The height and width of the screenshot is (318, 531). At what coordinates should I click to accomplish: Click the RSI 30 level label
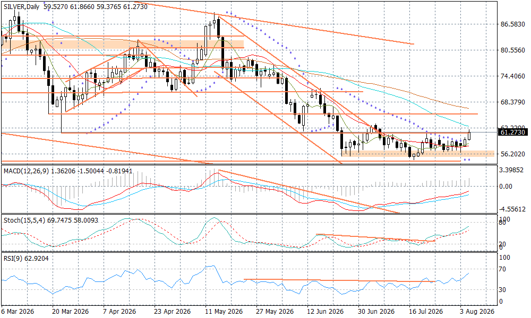(x=502, y=289)
